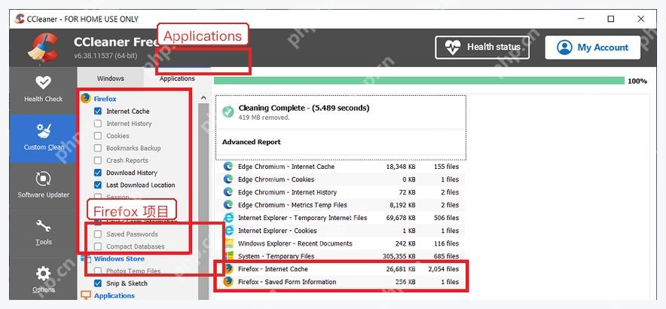Click Edge icon for Internet History row
666x309 pixels.
click(228, 192)
